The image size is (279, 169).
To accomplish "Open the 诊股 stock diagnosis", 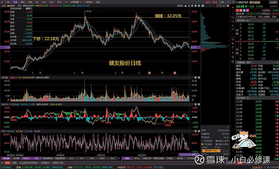I will pyautogui.click(x=98, y=2).
